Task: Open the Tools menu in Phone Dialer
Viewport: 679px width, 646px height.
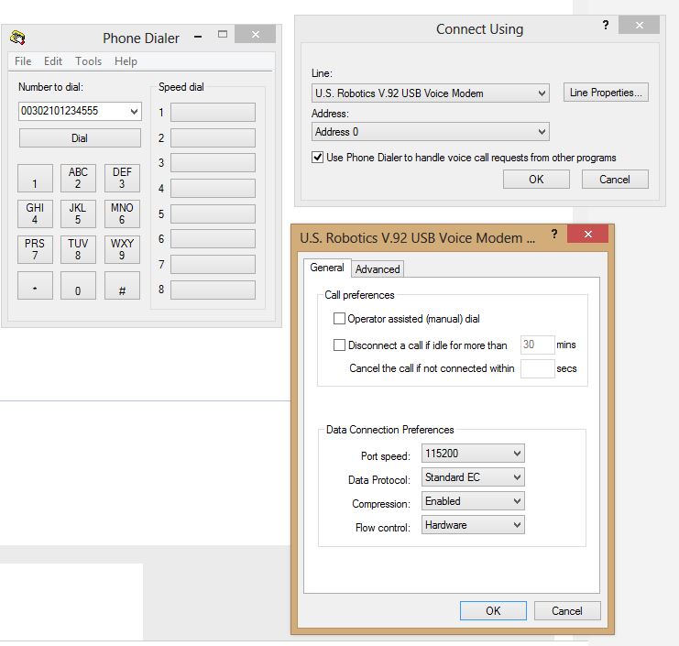Action: pyautogui.click(x=88, y=61)
